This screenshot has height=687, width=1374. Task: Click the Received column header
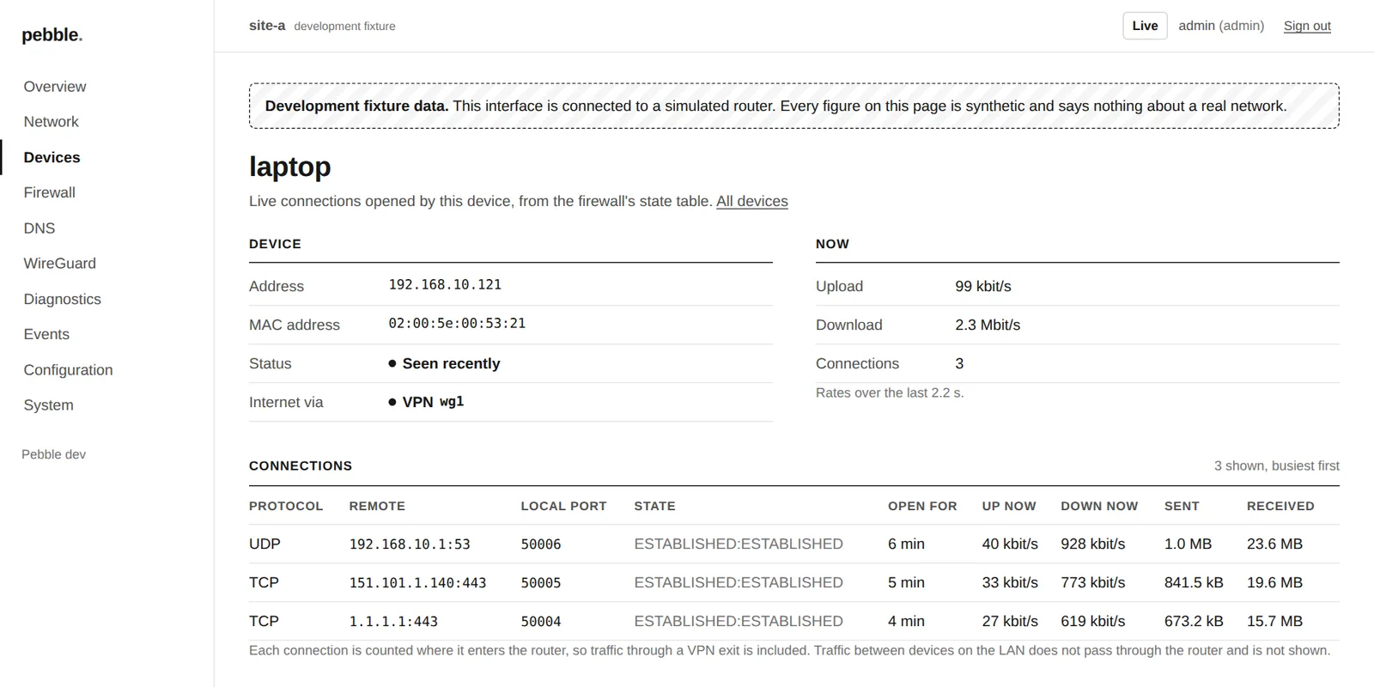1280,506
